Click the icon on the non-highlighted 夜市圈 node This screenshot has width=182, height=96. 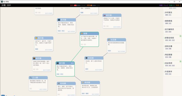(x=59, y=20)
